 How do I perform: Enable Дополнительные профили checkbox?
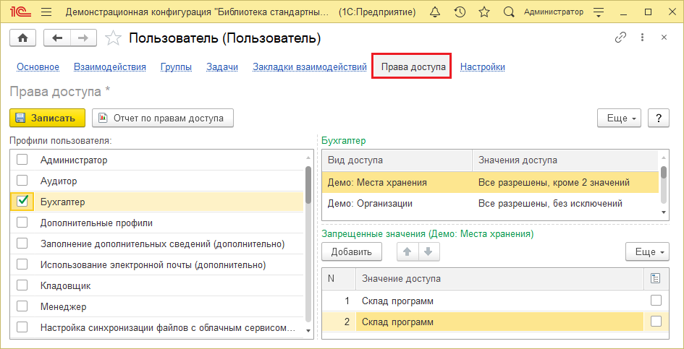22,223
